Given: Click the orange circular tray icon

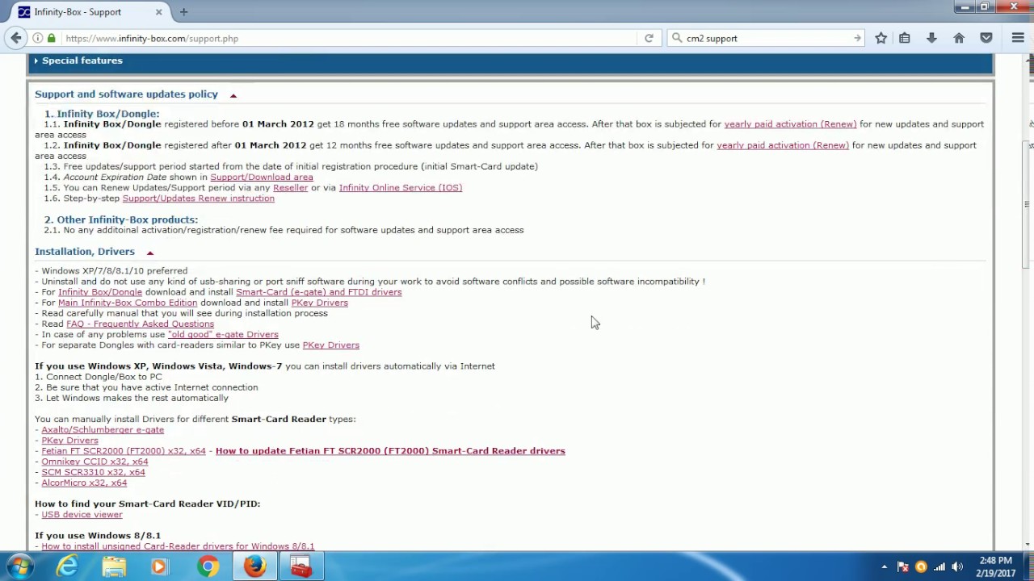Looking at the screenshot, I should point(921,567).
